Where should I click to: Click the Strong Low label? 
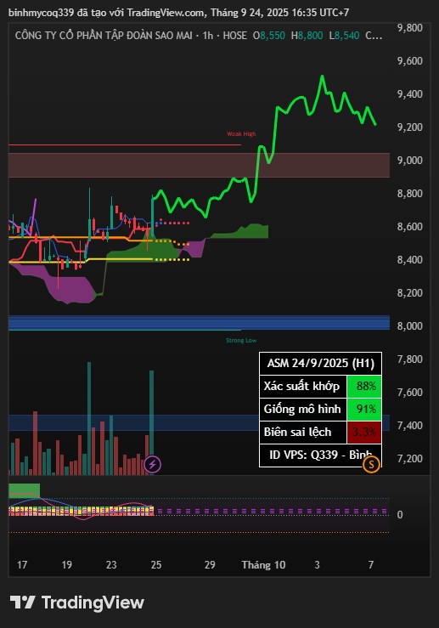pos(241,341)
